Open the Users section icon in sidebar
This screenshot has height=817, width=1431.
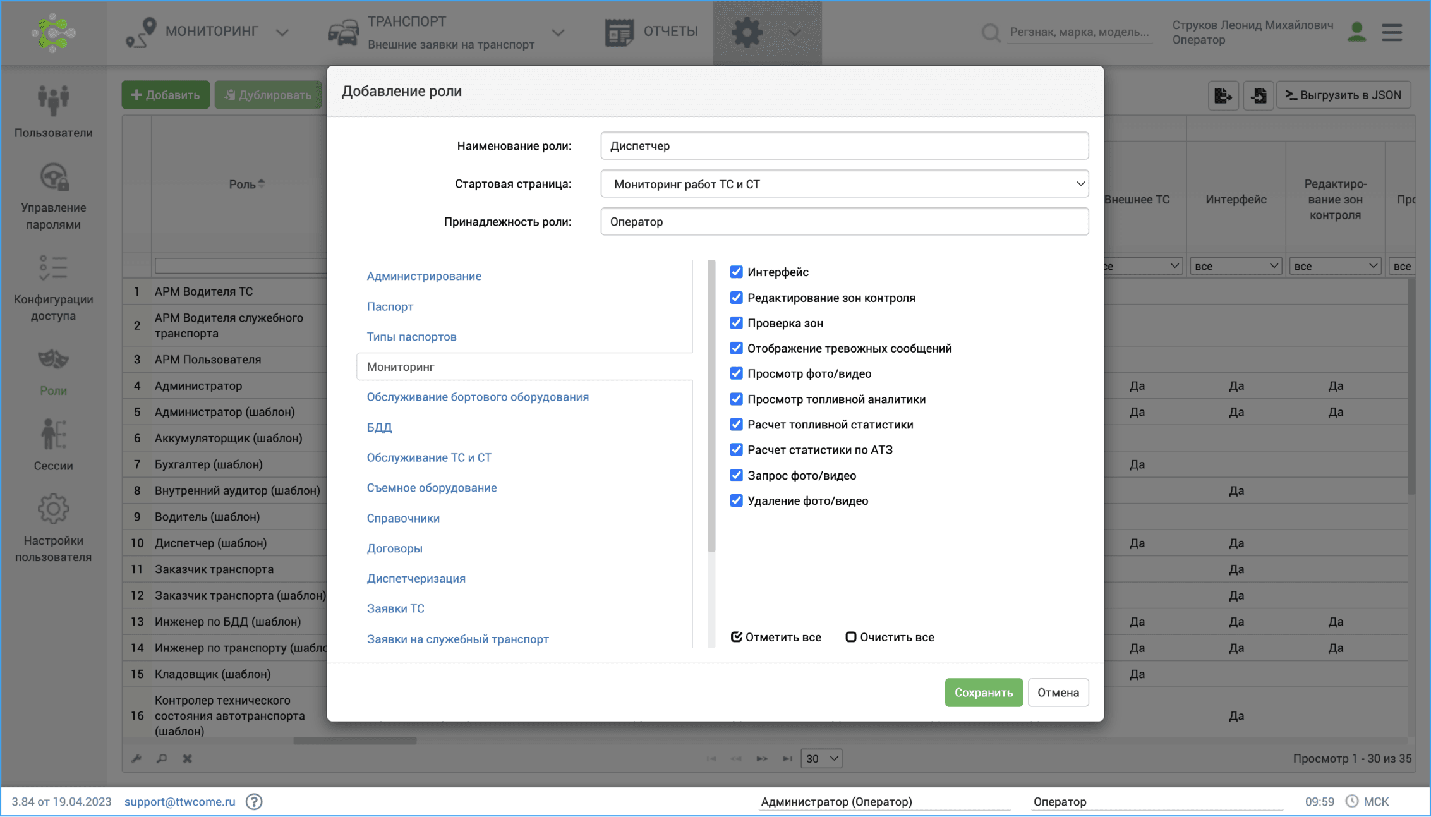tap(53, 100)
